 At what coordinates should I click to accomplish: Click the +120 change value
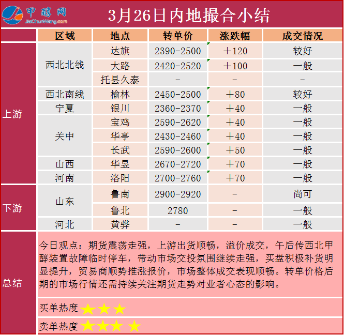pyautogui.click(x=235, y=51)
